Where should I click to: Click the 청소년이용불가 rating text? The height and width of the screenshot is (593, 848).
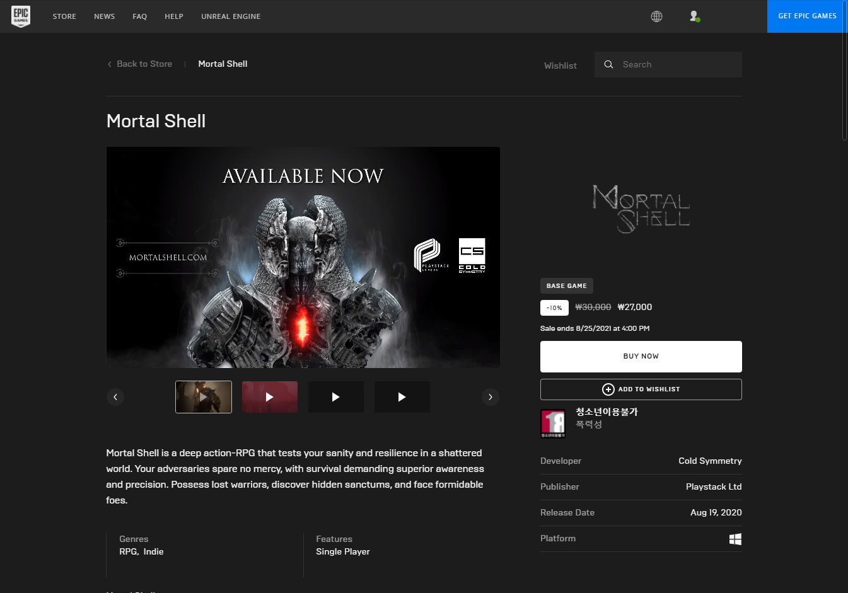point(607,412)
